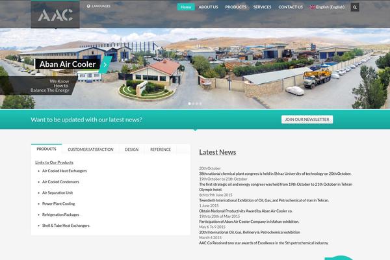This screenshot has width=390, height=260.
Task: Click the Languages label text
Action: click(x=101, y=6)
